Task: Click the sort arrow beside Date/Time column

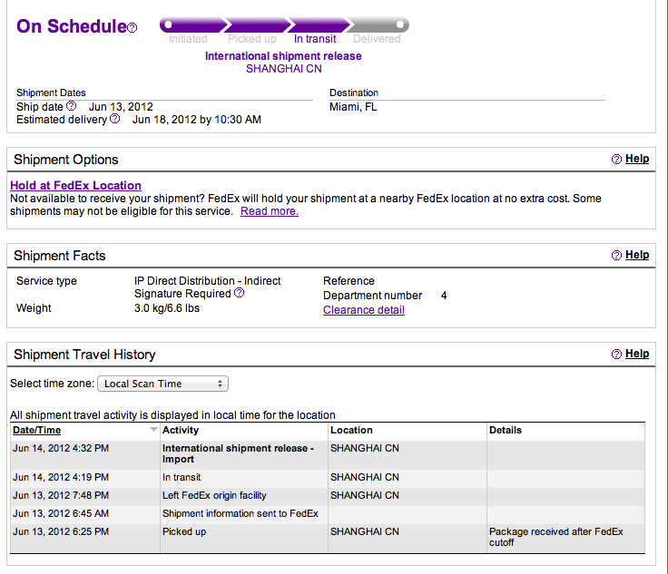Action: [x=153, y=430]
